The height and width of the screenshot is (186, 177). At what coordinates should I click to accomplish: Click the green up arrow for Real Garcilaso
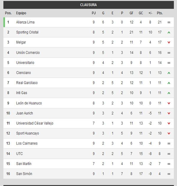169,83
